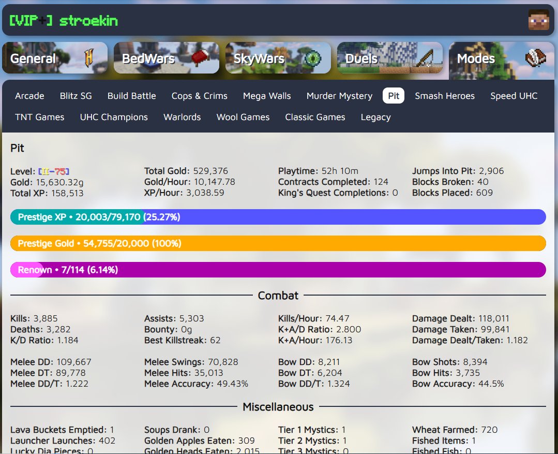Click the red bed icon on BedWars

point(201,58)
